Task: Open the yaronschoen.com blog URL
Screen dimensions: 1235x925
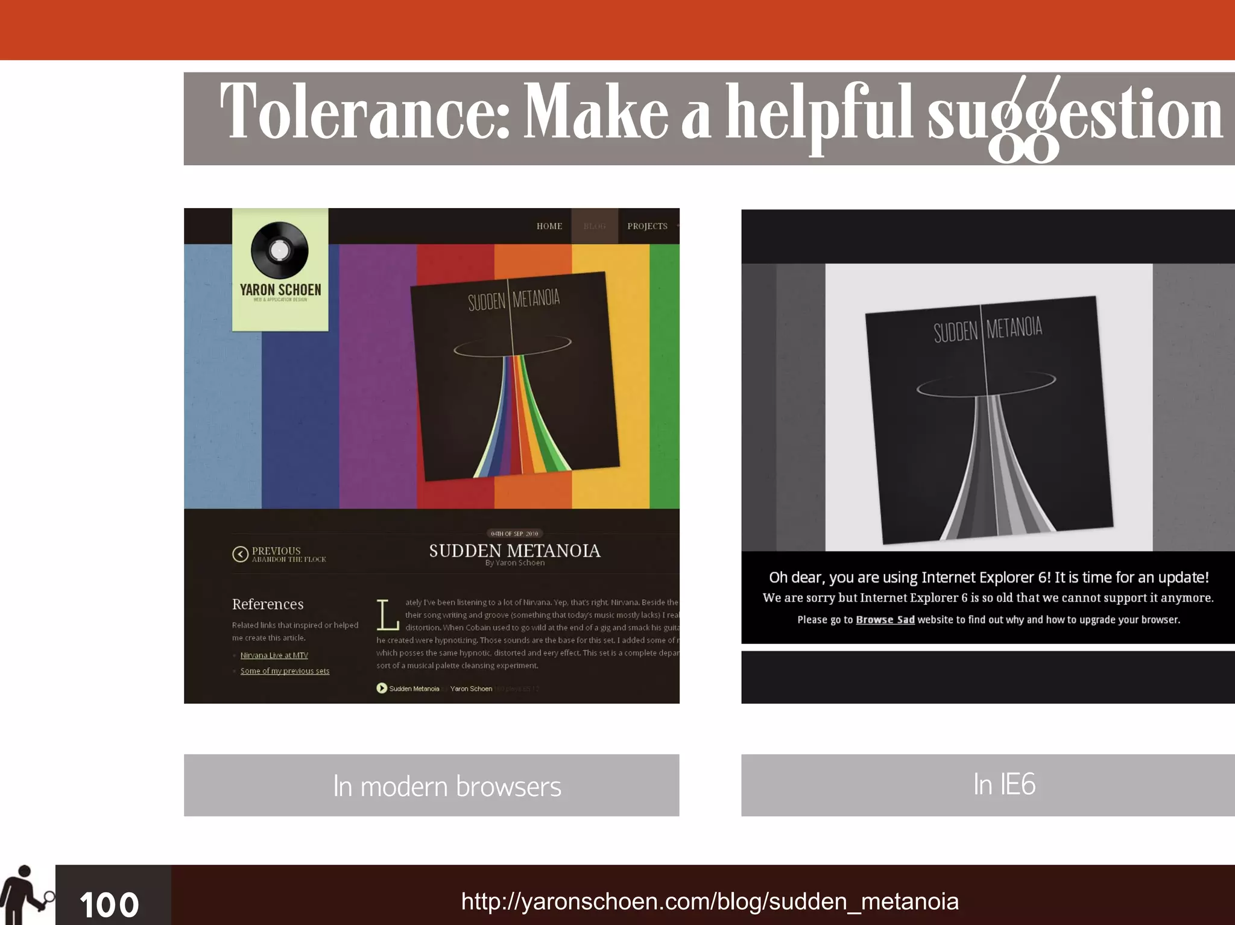Action: [709, 901]
